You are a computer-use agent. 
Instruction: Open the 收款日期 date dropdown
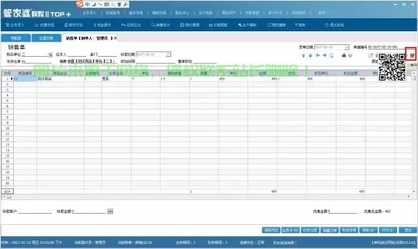[169, 54]
